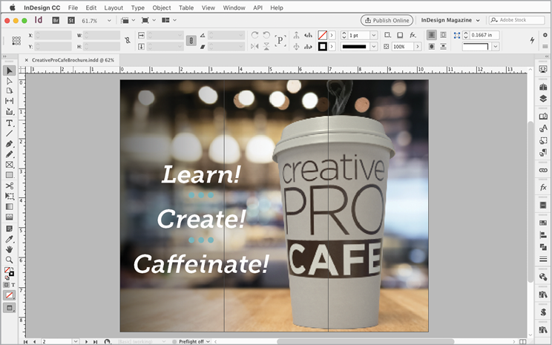
Task: Select the Scissors tool
Action: tap(10, 185)
